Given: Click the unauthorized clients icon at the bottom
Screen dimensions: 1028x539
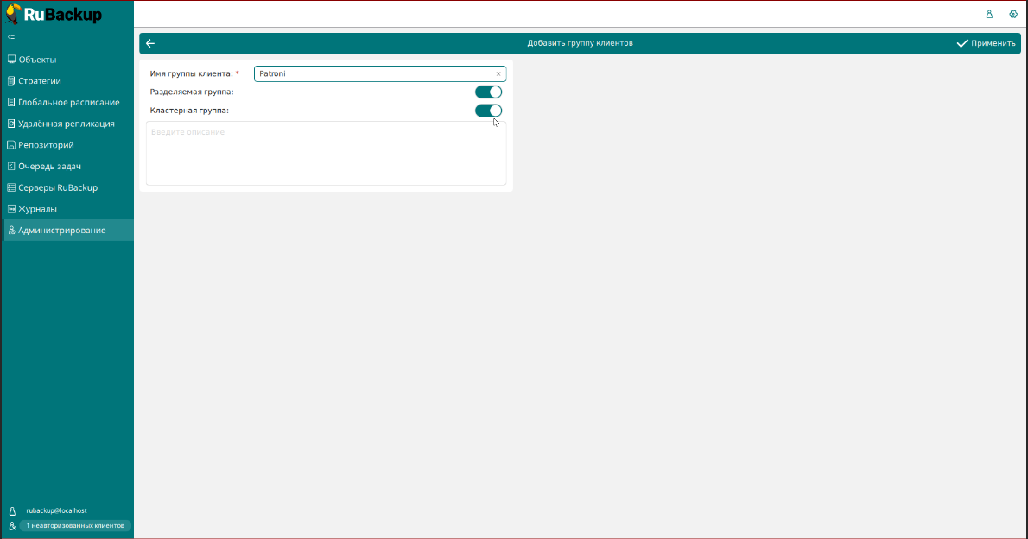Looking at the screenshot, I should click(x=12, y=526).
